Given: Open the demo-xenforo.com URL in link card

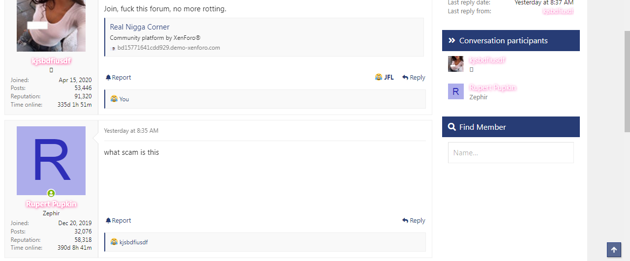Looking at the screenshot, I should 169,48.
